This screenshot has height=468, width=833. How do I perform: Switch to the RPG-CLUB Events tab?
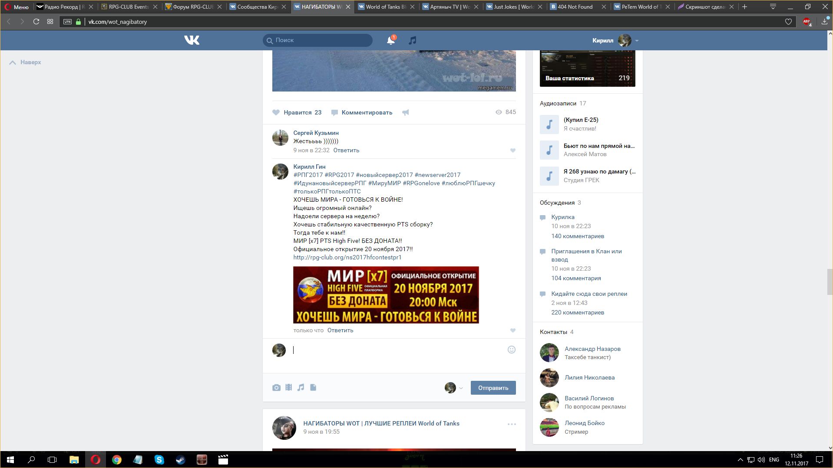[129, 7]
